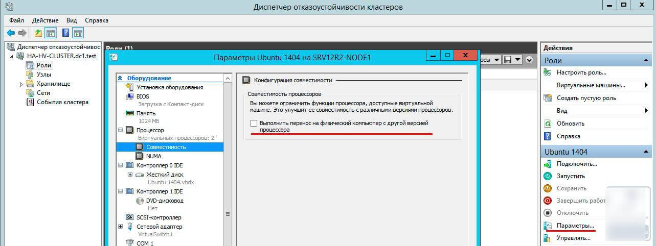Select Сети in the cluster tree
Screen dimensions: 656x246
[43, 93]
